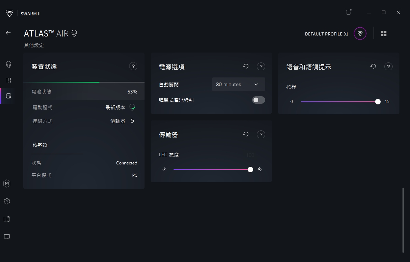This screenshot has width=410, height=262.
Task: Click headset icon beside ATLAS AIR title
Action: (x=74, y=33)
